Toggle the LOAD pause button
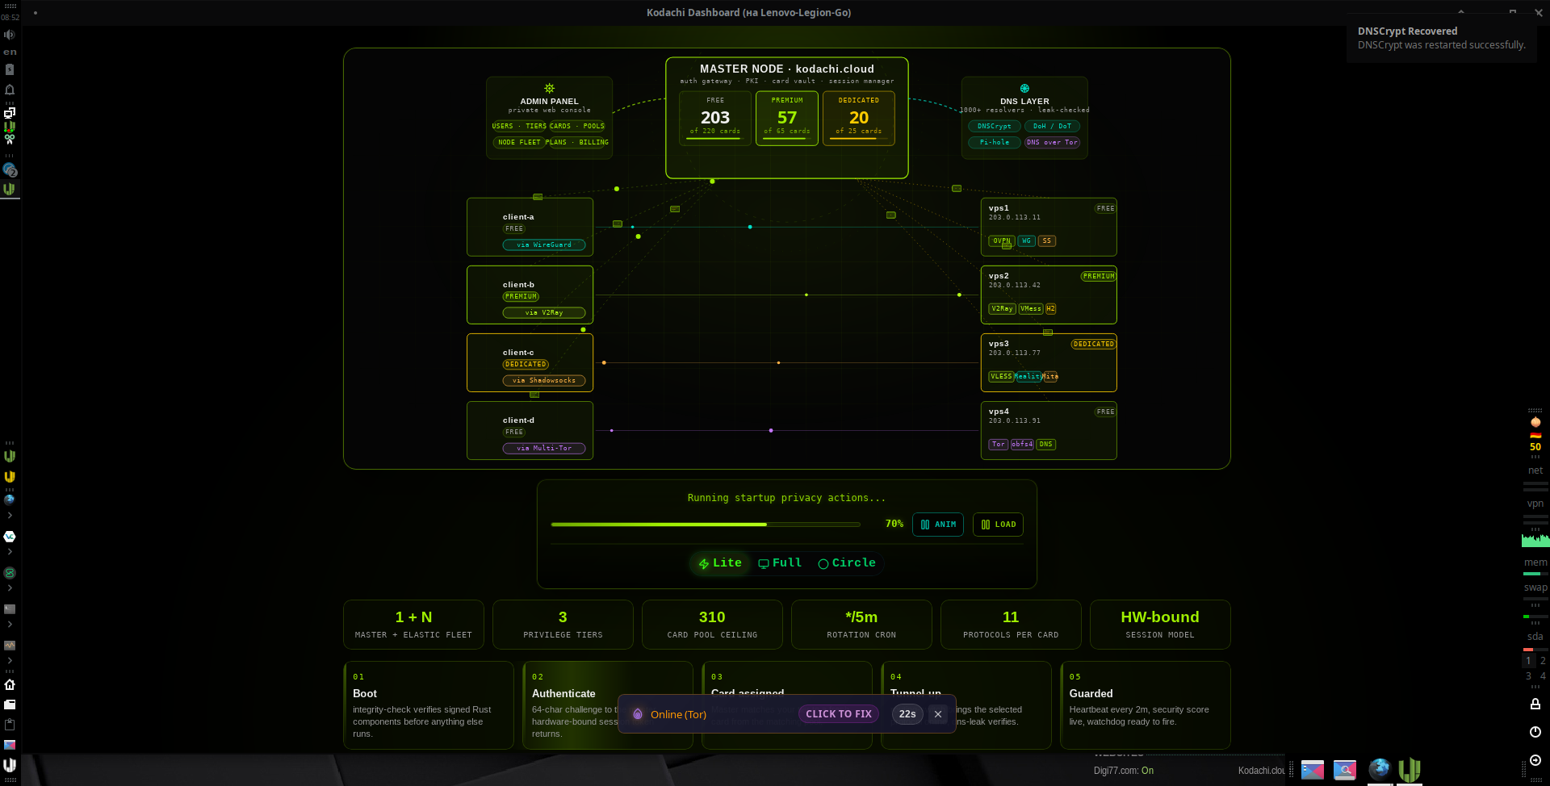Screen dimensions: 1550x786 tap(998, 525)
